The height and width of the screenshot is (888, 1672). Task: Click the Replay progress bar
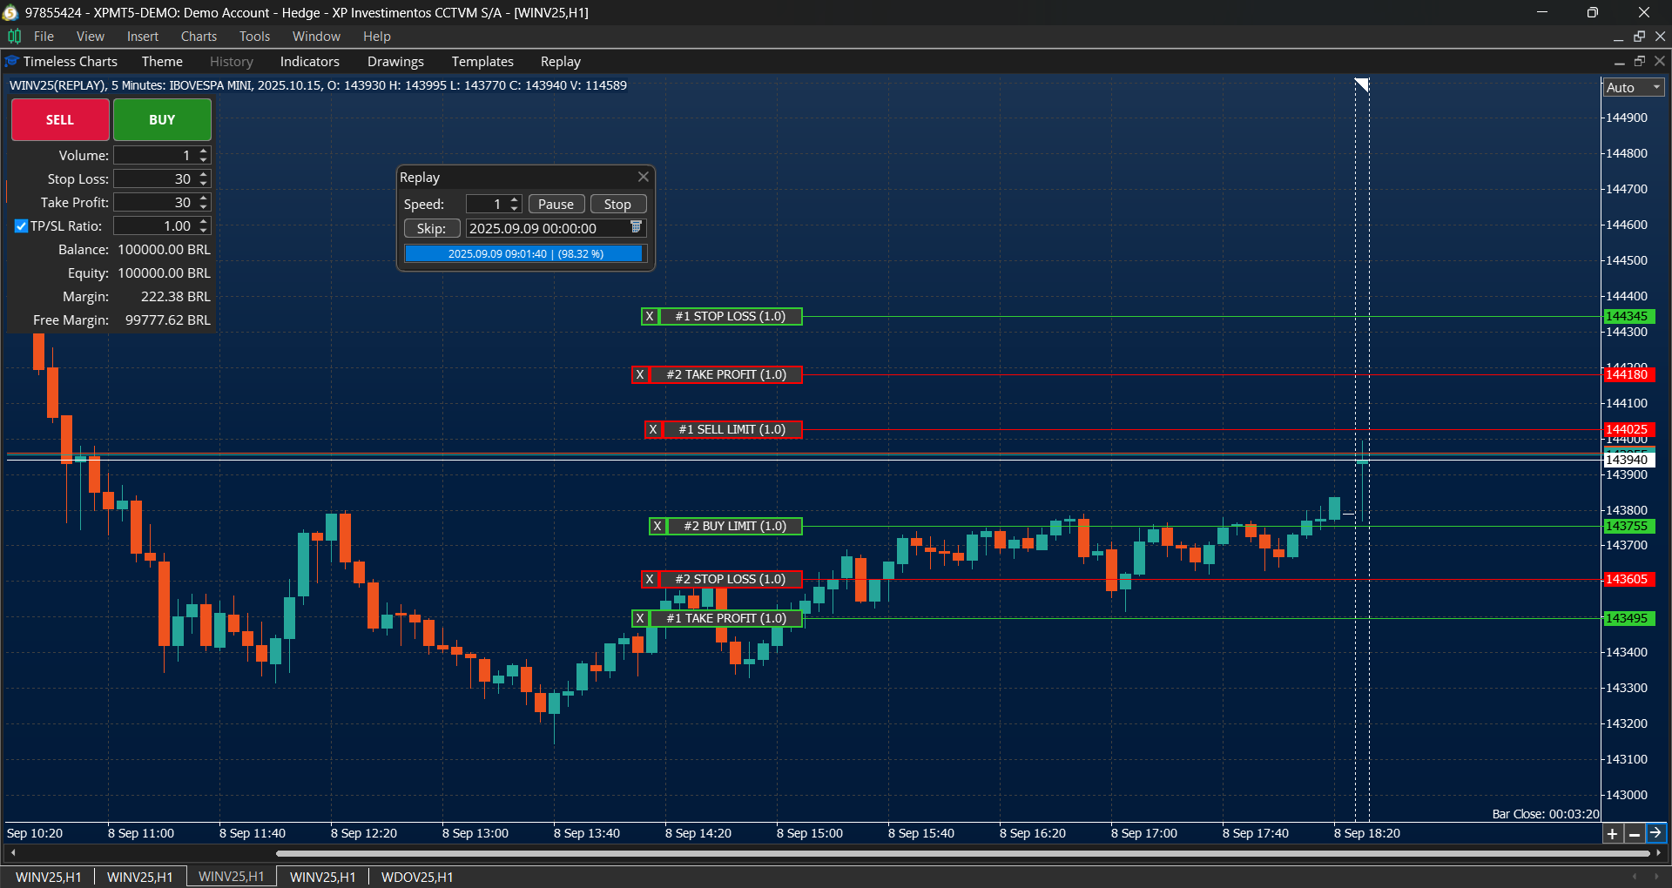524,253
